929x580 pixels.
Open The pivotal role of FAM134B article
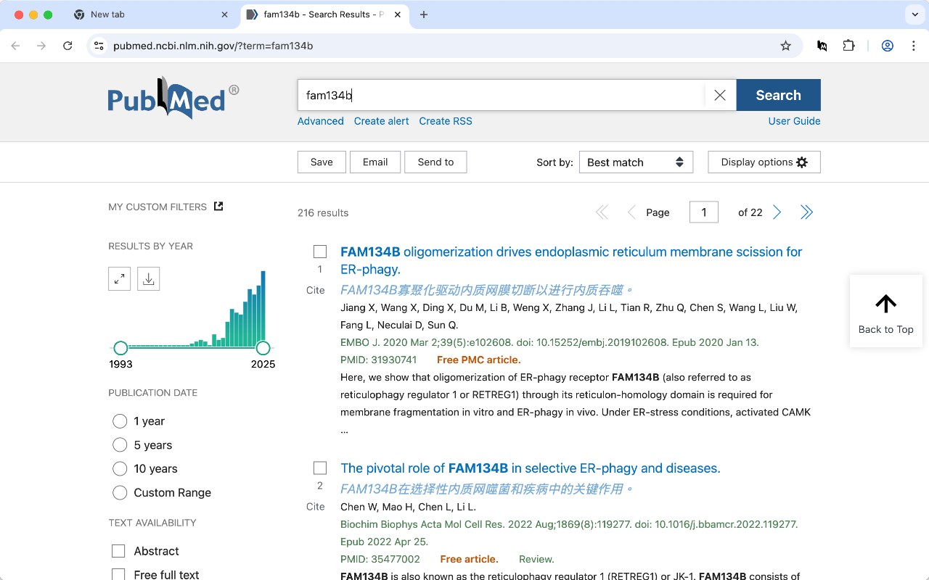point(531,468)
